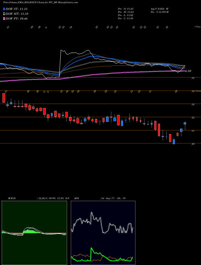This screenshot has width=201, height=265.
Task: Select the 'DOW MT: 11.58' legend text
Action: [x=17, y=14]
